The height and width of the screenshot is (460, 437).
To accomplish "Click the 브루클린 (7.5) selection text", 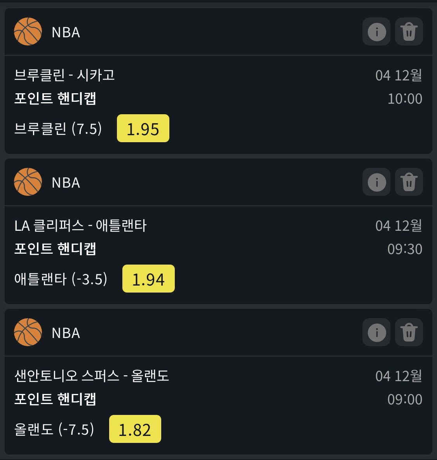I will (58, 129).
